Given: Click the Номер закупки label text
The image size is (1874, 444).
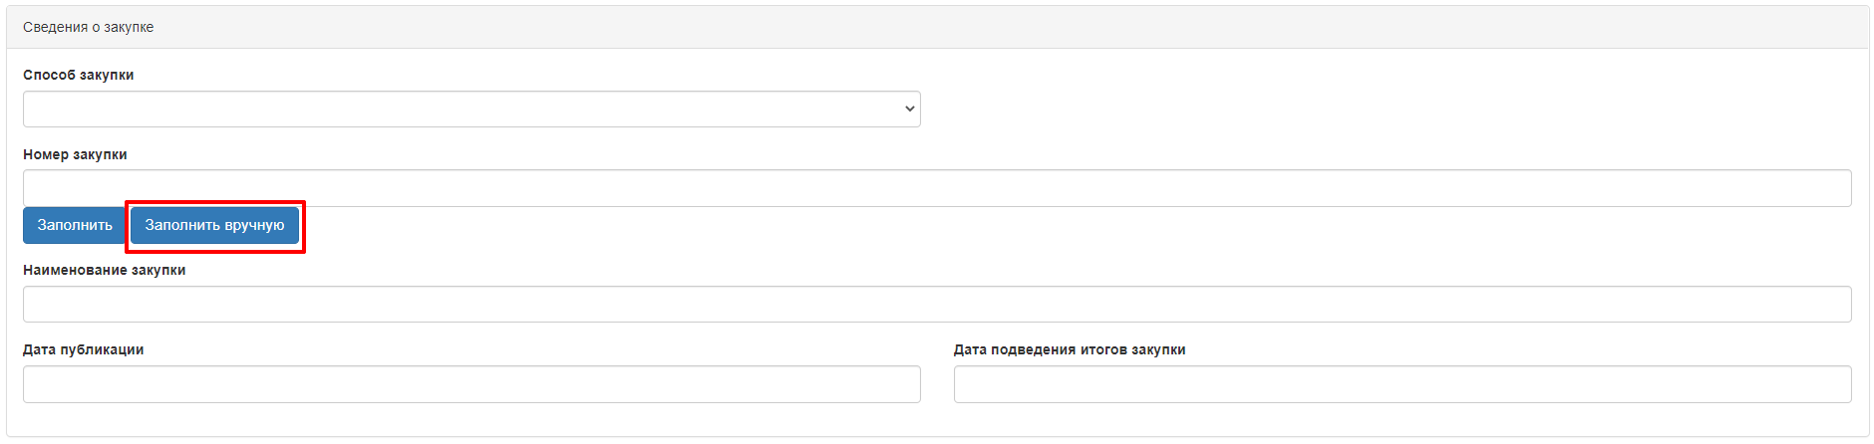Looking at the screenshot, I should pos(75,154).
